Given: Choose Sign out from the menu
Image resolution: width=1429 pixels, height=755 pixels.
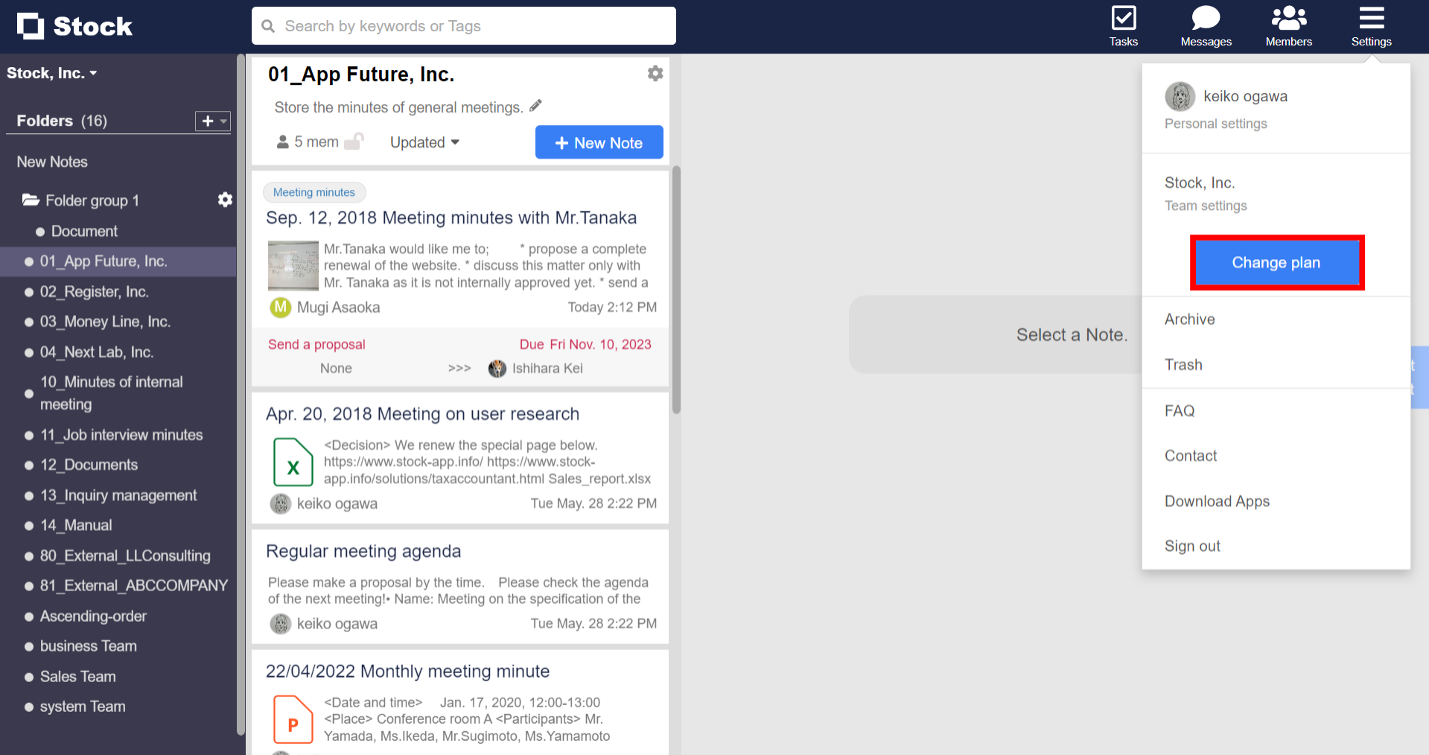Looking at the screenshot, I should click(1192, 546).
